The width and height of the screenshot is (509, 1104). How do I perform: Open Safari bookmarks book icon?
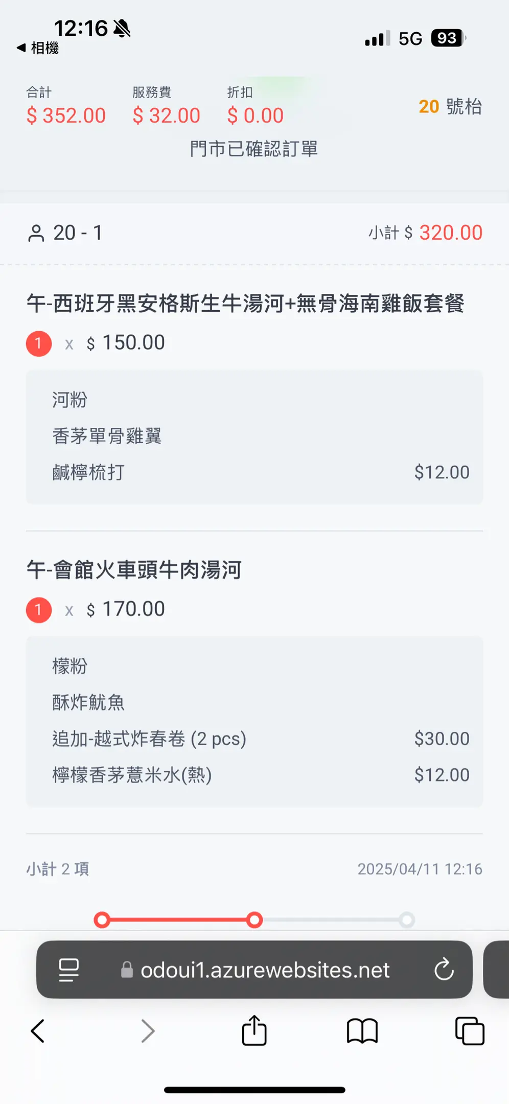362,1030
